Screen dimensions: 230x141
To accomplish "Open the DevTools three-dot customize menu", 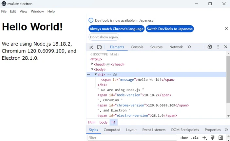I will click(x=218, y=47).
